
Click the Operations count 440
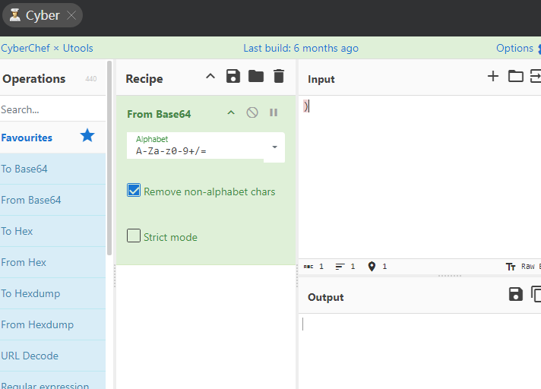[91, 78]
